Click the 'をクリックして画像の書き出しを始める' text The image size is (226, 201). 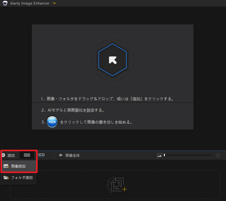point(96,122)
